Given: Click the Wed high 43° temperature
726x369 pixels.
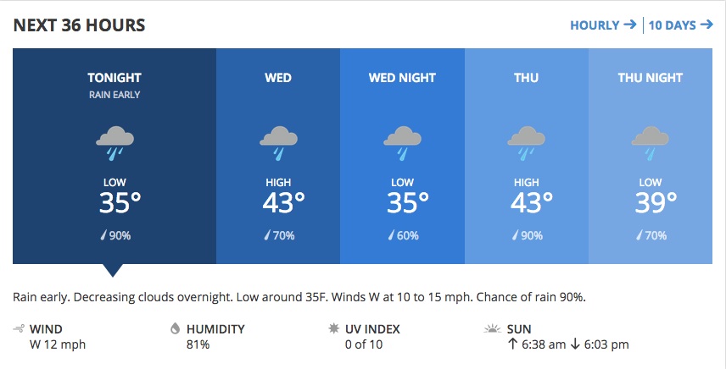Looking at the screenshot, I should click(x=284, y=203).
